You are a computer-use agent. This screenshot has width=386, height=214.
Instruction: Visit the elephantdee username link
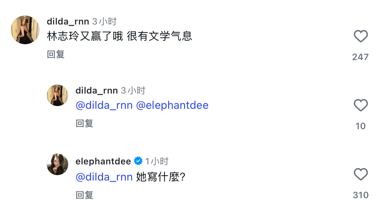coord(103,161)
